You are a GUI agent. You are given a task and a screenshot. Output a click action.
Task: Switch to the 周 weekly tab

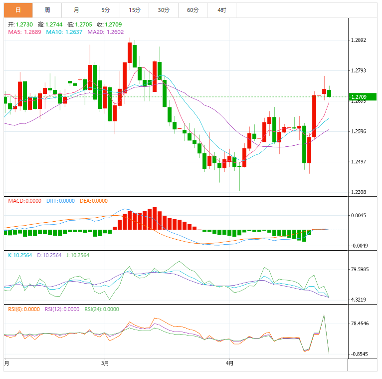coord(47,10)
